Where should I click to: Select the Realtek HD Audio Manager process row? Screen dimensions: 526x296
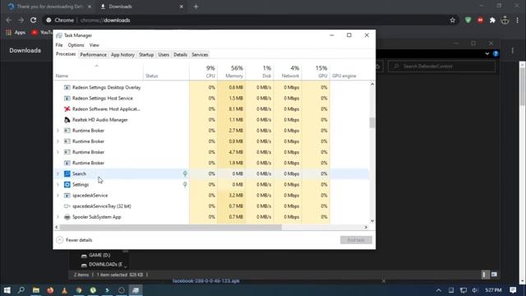tap(212, 120)
